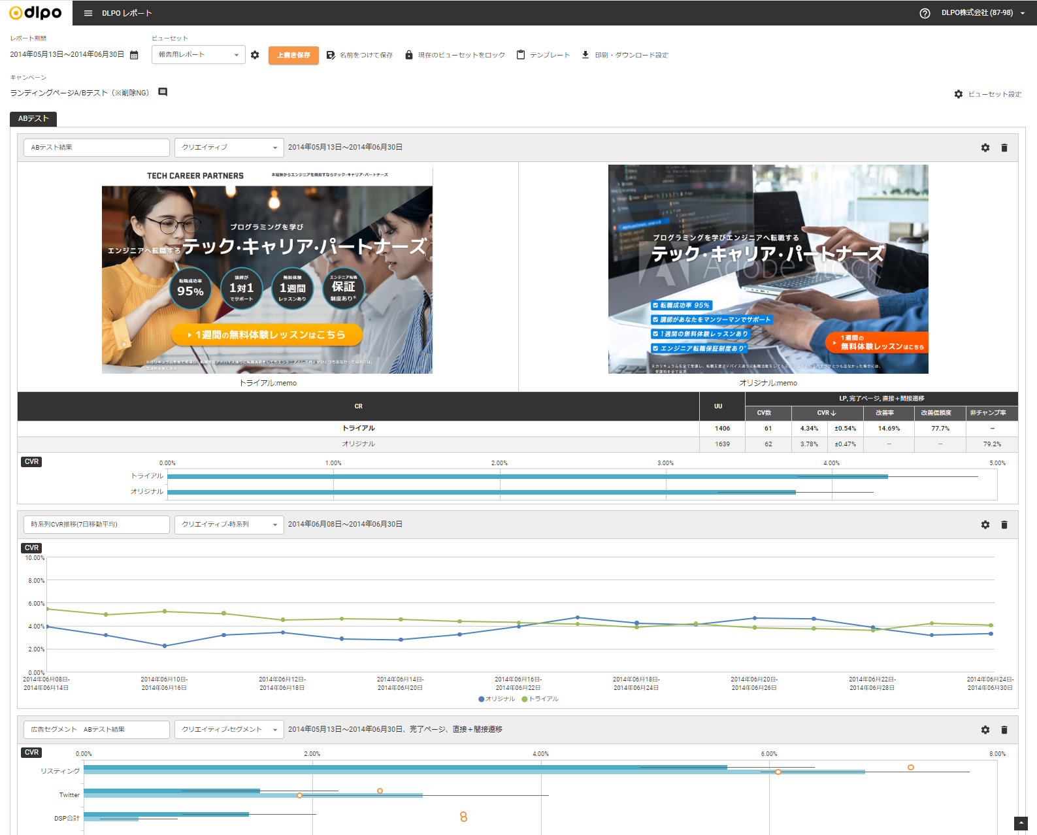Screen dimensions: 1037x835
Task: Click the improvement rate 14.69%
Action: click(x=889, y=429)
